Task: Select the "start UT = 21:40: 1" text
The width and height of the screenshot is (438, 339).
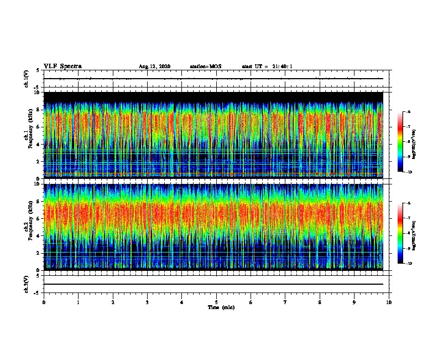Action: pos(267,66)
